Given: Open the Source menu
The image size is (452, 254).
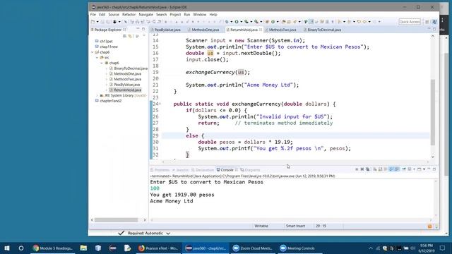Looking at the screenshot, I should pyautogui.click(x=114, y=14).
